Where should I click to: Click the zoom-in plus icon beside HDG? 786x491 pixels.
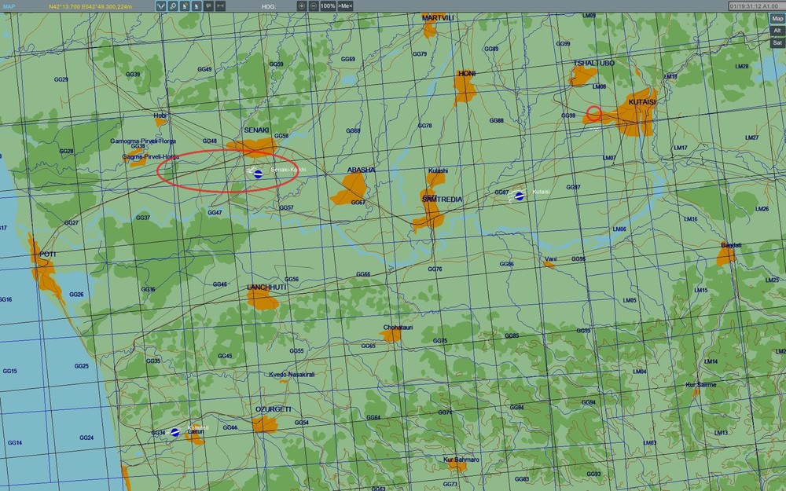(301, 6)
